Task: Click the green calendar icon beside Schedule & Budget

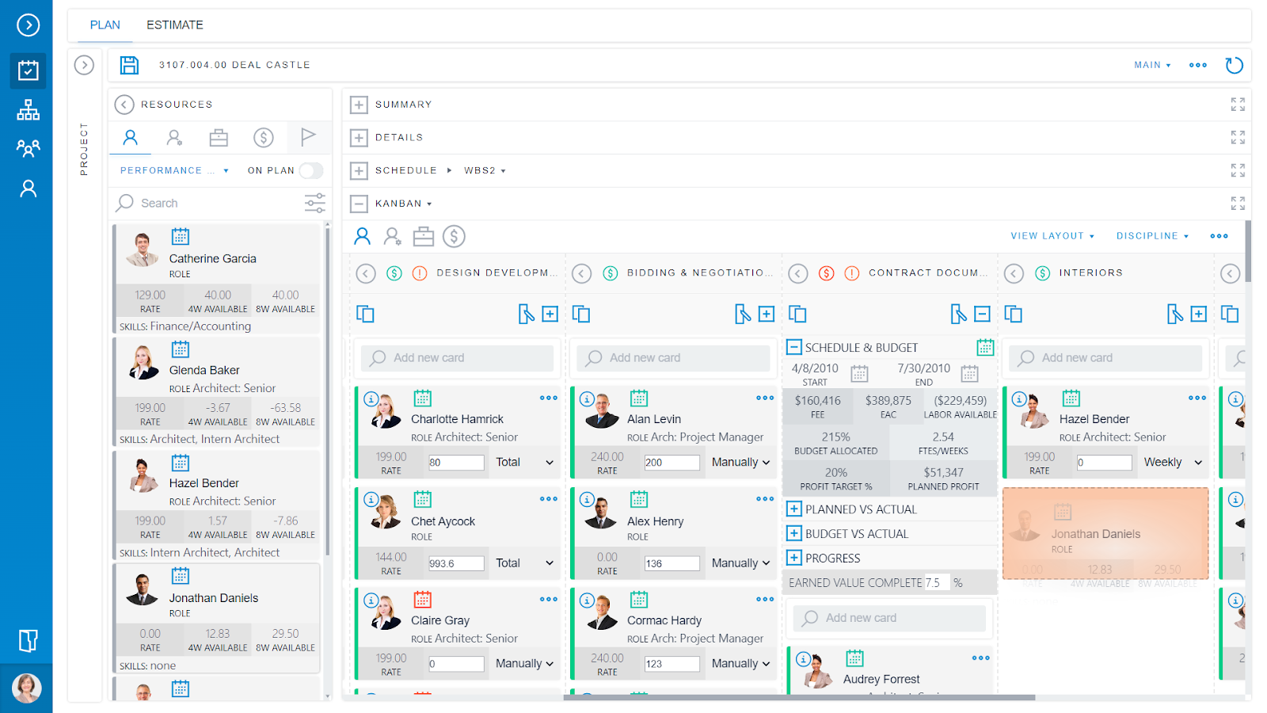Action: (985, 347)
